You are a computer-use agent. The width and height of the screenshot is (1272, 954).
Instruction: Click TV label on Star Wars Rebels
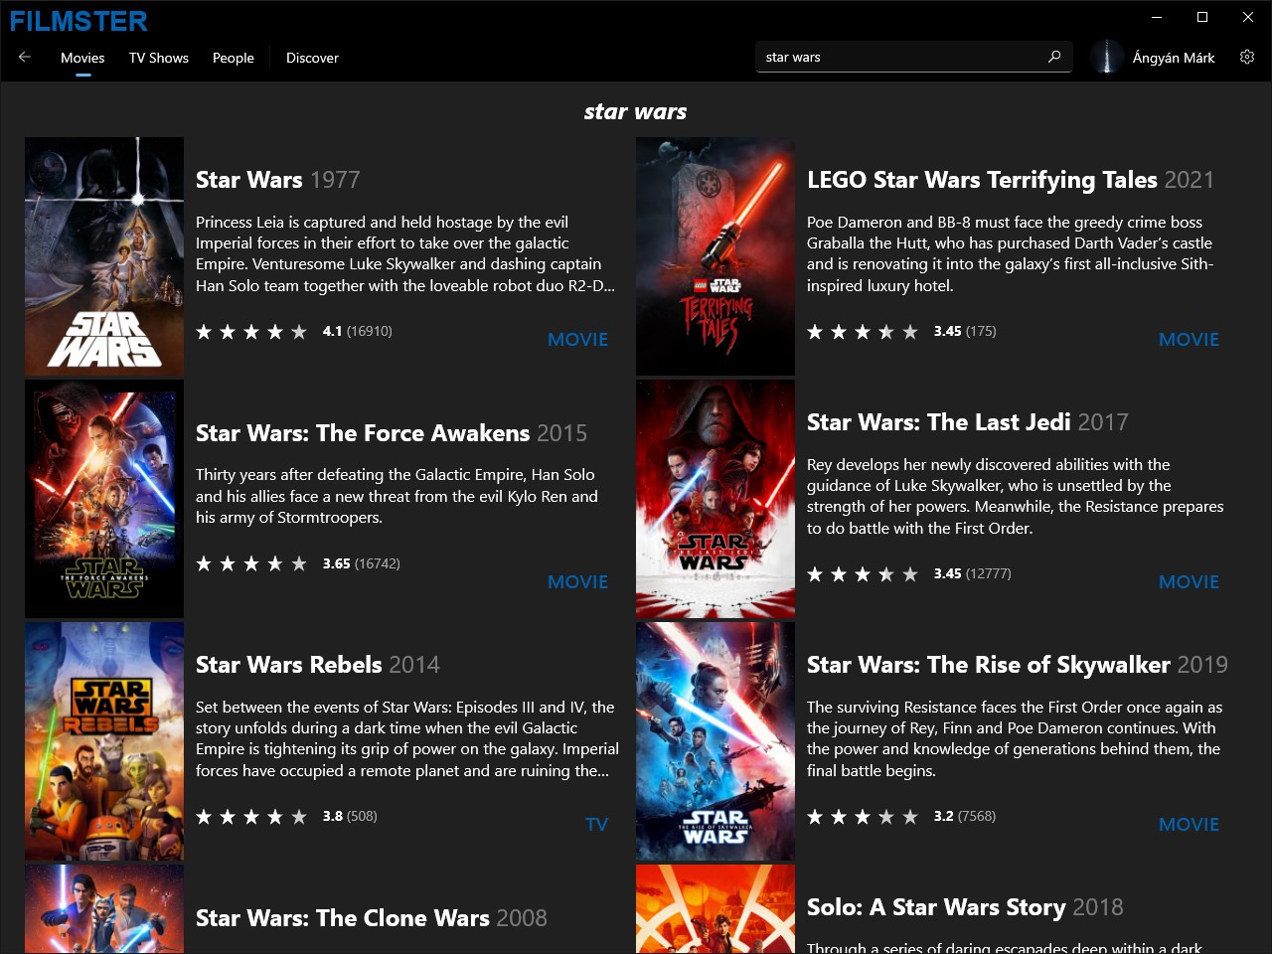[x=596, y=825]
